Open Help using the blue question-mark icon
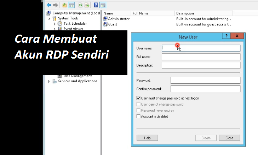Screen dimensions: 258x155 click(96, 5)
